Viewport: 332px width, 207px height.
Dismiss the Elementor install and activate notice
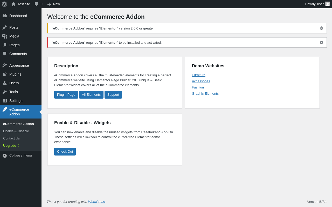(x=321, y=42)
